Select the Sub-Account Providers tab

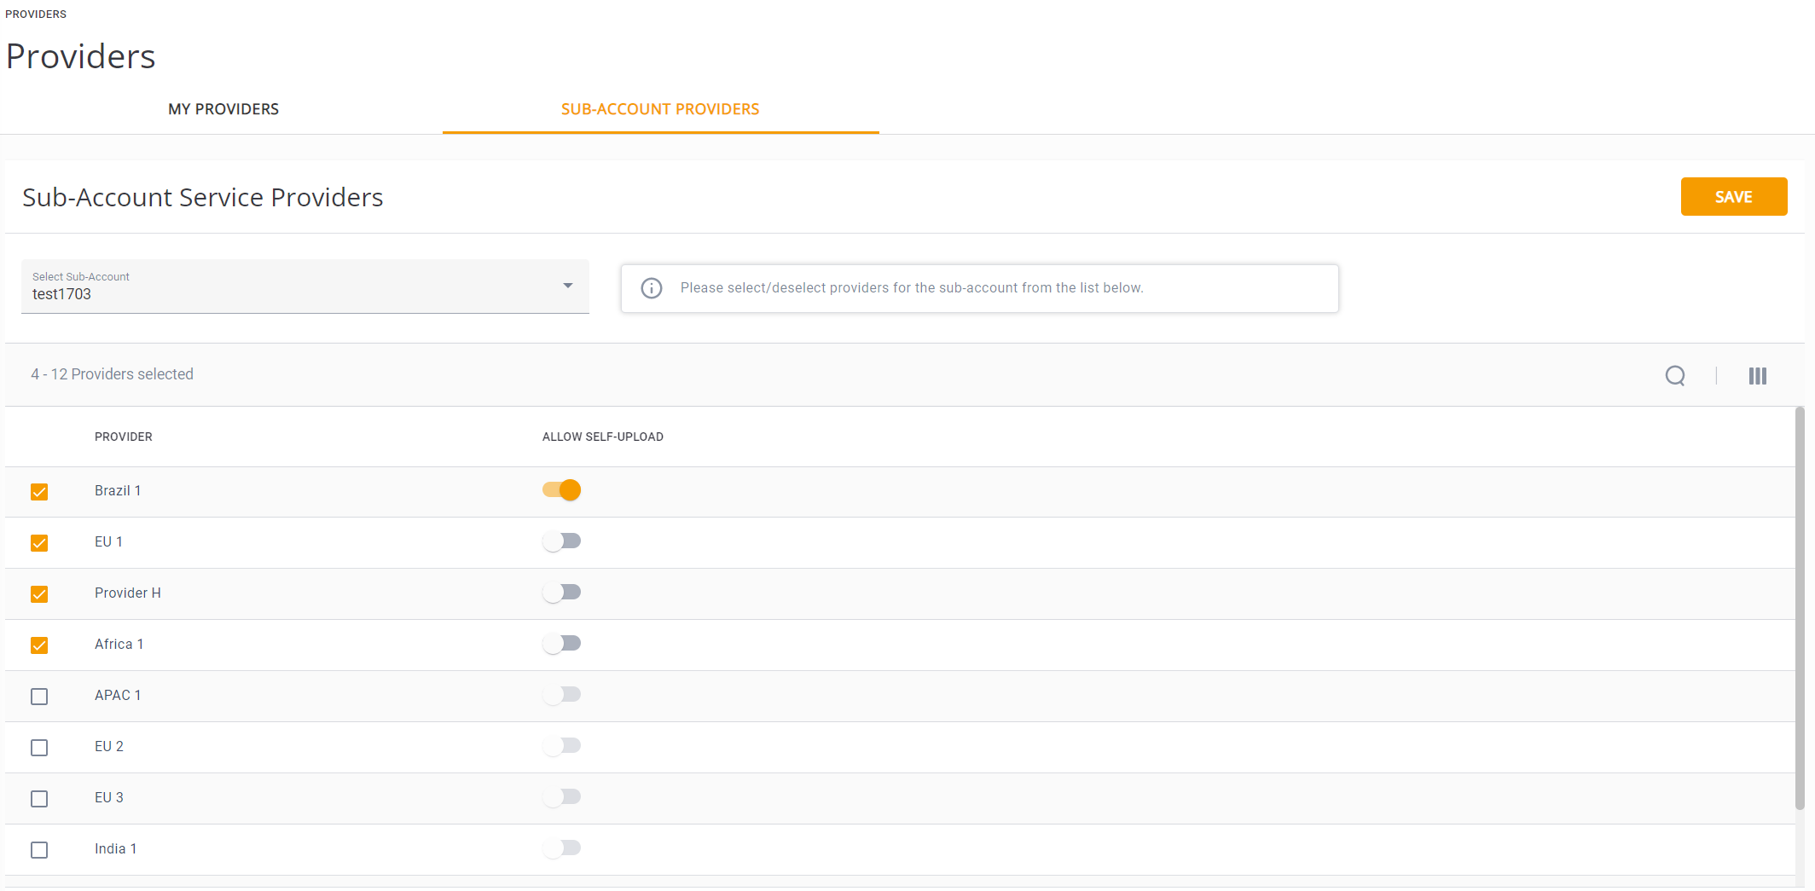point(660,109)
